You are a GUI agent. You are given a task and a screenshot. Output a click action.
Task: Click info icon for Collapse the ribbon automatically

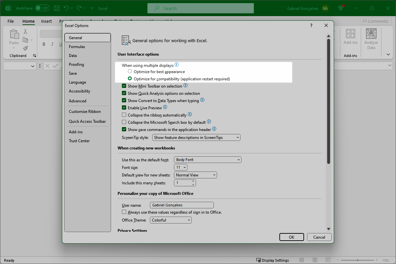[189, 115]
